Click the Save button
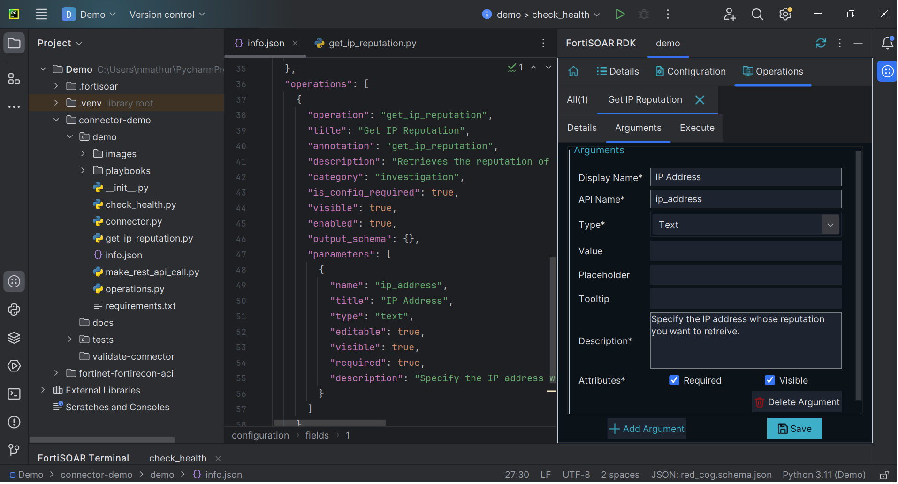 click(x=794, y=429)
